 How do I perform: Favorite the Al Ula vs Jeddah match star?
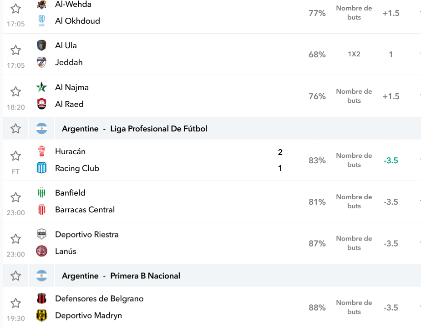click(x=15, y=50)
